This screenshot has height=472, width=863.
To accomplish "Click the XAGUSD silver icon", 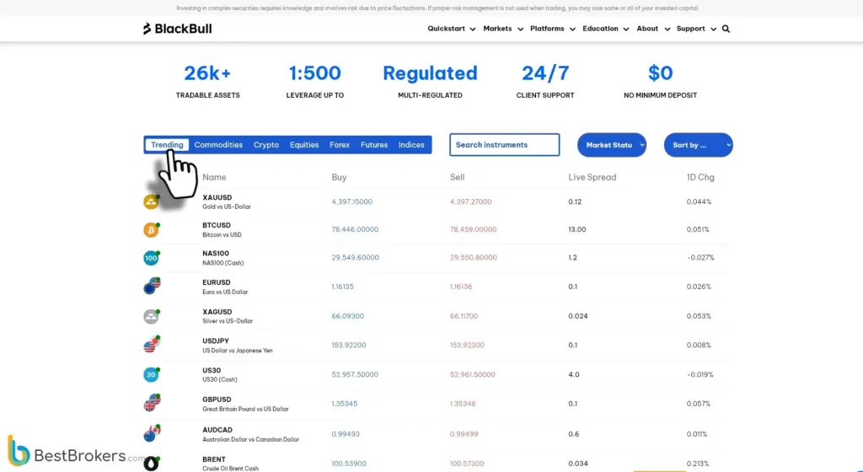I will pyautogui.click(x=152, y=316).
